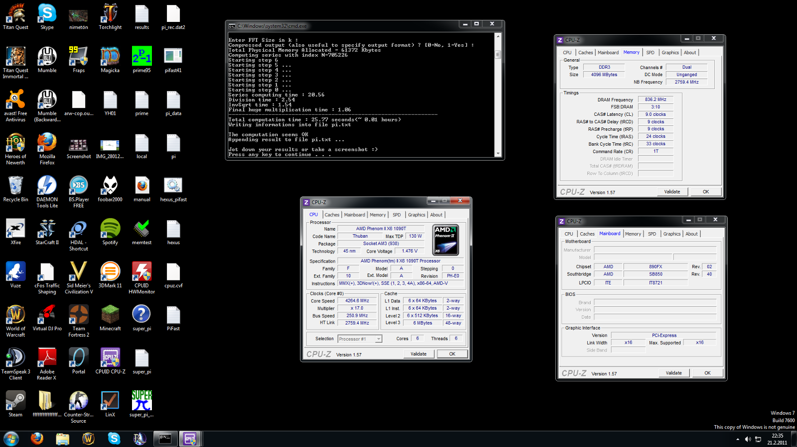
Task: Launch prime95 from the desktop
Action: coord(142,60)
